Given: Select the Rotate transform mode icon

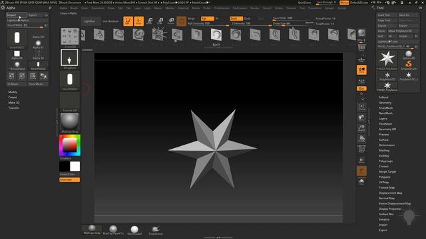Looking at the screenshot, I should (x=171, y=21).
